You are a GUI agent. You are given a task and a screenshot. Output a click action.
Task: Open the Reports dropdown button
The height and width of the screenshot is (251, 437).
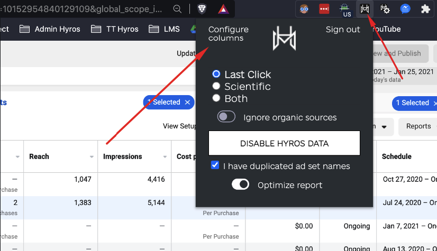[x=418, y=127]
